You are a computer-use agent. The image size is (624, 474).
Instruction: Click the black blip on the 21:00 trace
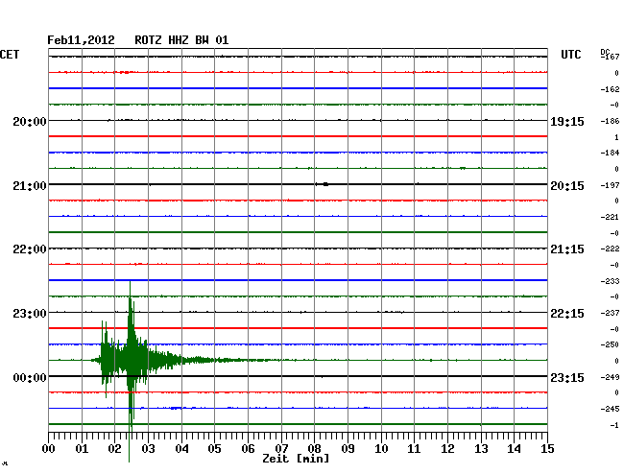pos(325,184)
